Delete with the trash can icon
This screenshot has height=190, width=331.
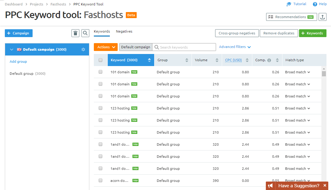pyautogui.click(x=75, y=33)
